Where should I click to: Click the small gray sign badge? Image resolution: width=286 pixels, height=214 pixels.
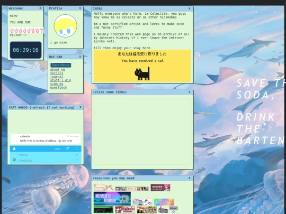tap(173, 209)
